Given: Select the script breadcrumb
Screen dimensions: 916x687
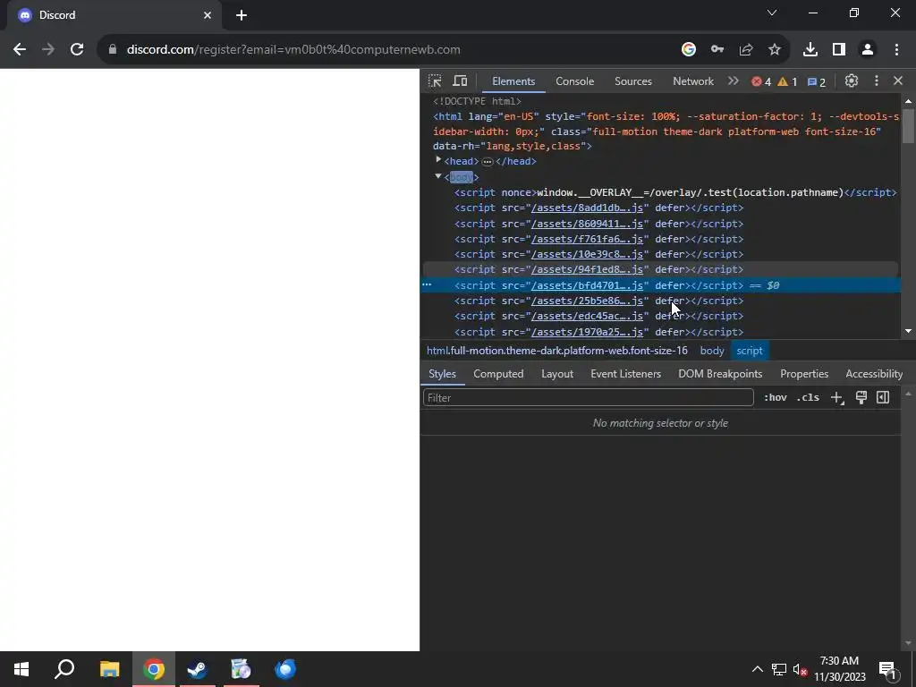Looking at the screenshot, I should [x=749, y=351].
